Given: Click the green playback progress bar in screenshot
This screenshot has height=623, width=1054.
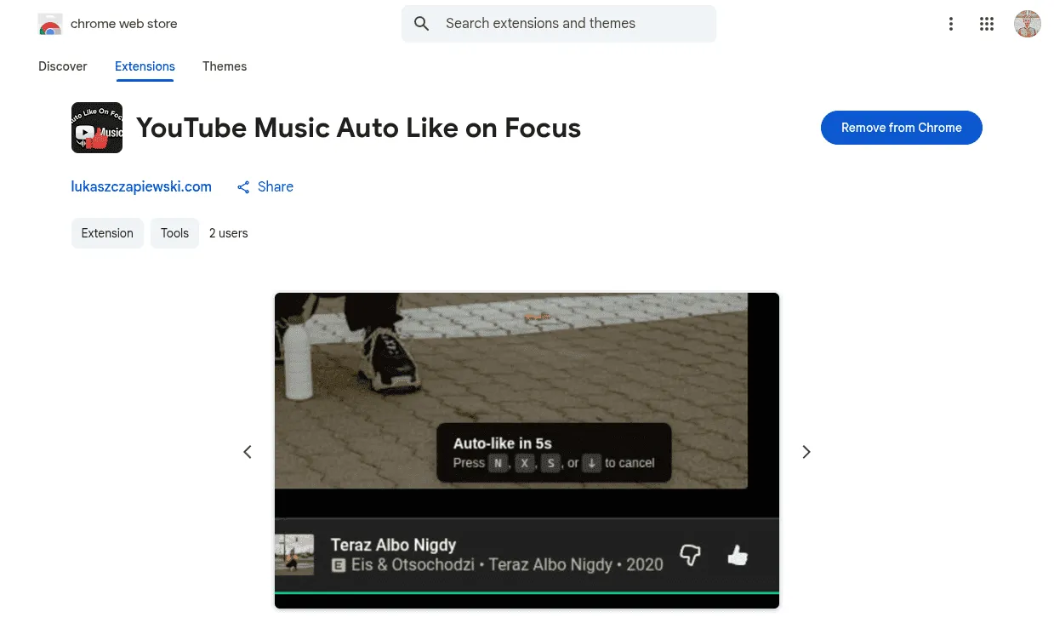Looking at the screenshot, I should point(527,592).
